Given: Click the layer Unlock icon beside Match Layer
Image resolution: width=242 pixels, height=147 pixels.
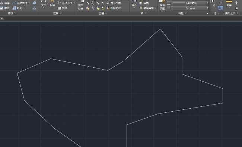Looking at the screenshot, I should tap(103, 8).
